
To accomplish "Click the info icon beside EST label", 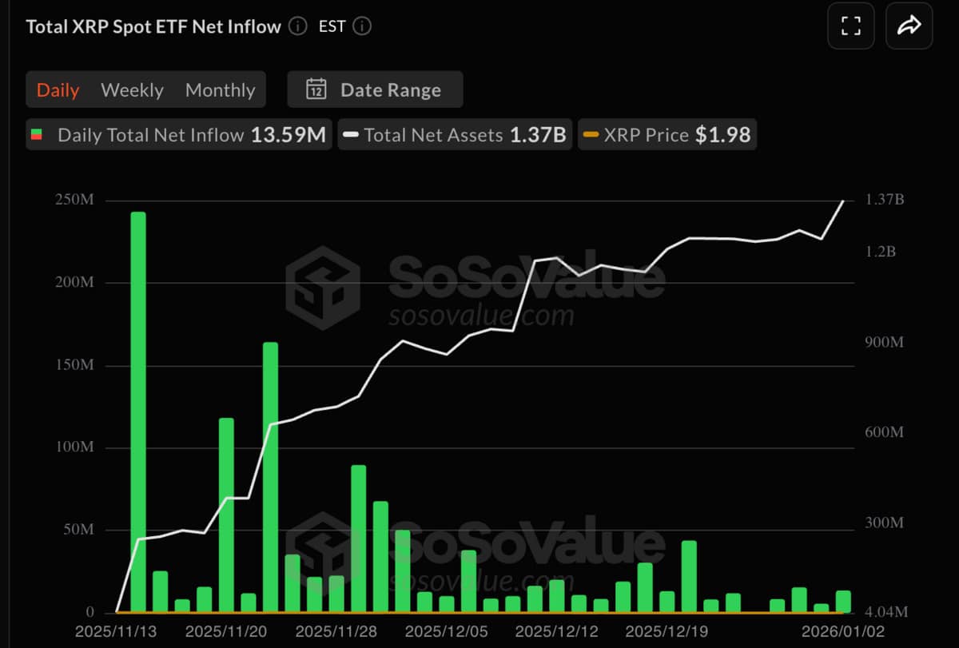I will [x=360, y=26].
